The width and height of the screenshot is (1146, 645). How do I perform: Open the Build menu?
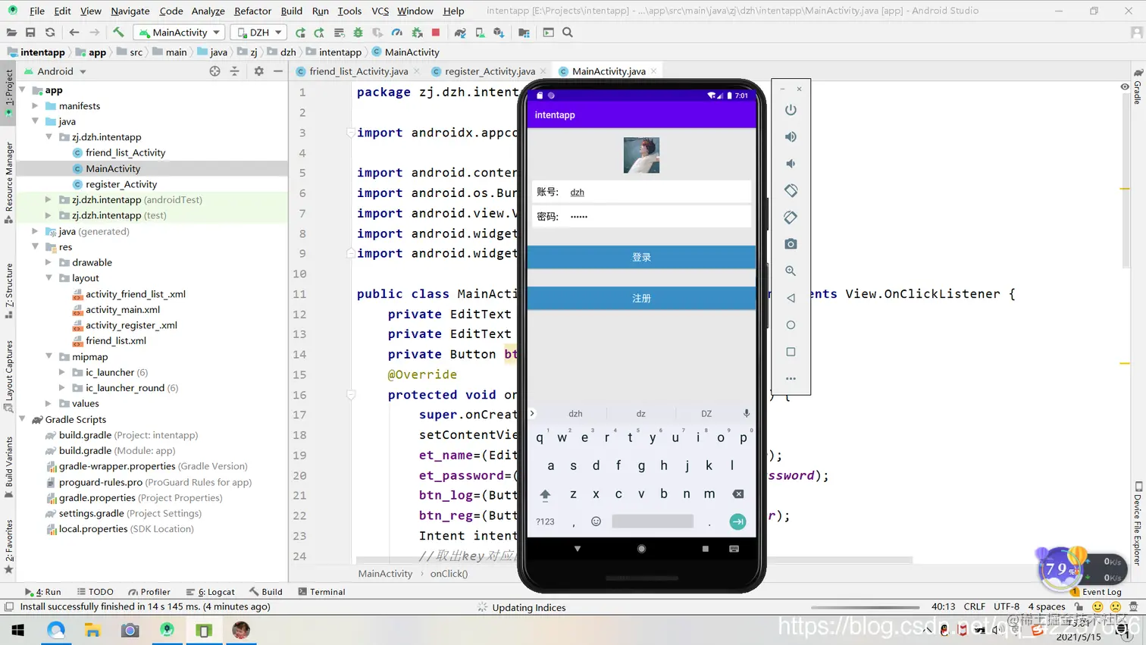(291, 11)
